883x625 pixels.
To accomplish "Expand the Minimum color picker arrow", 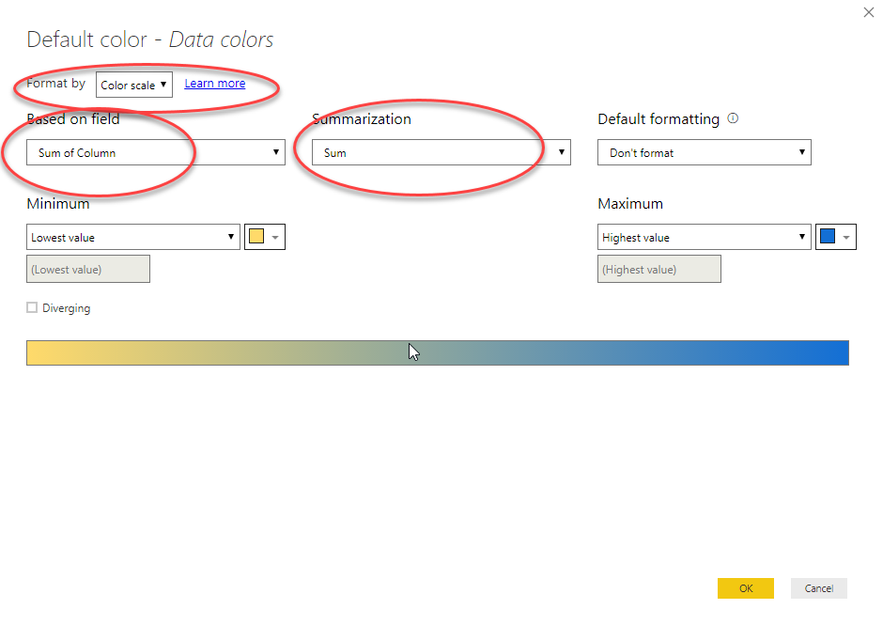I will [x=275, y=237].
